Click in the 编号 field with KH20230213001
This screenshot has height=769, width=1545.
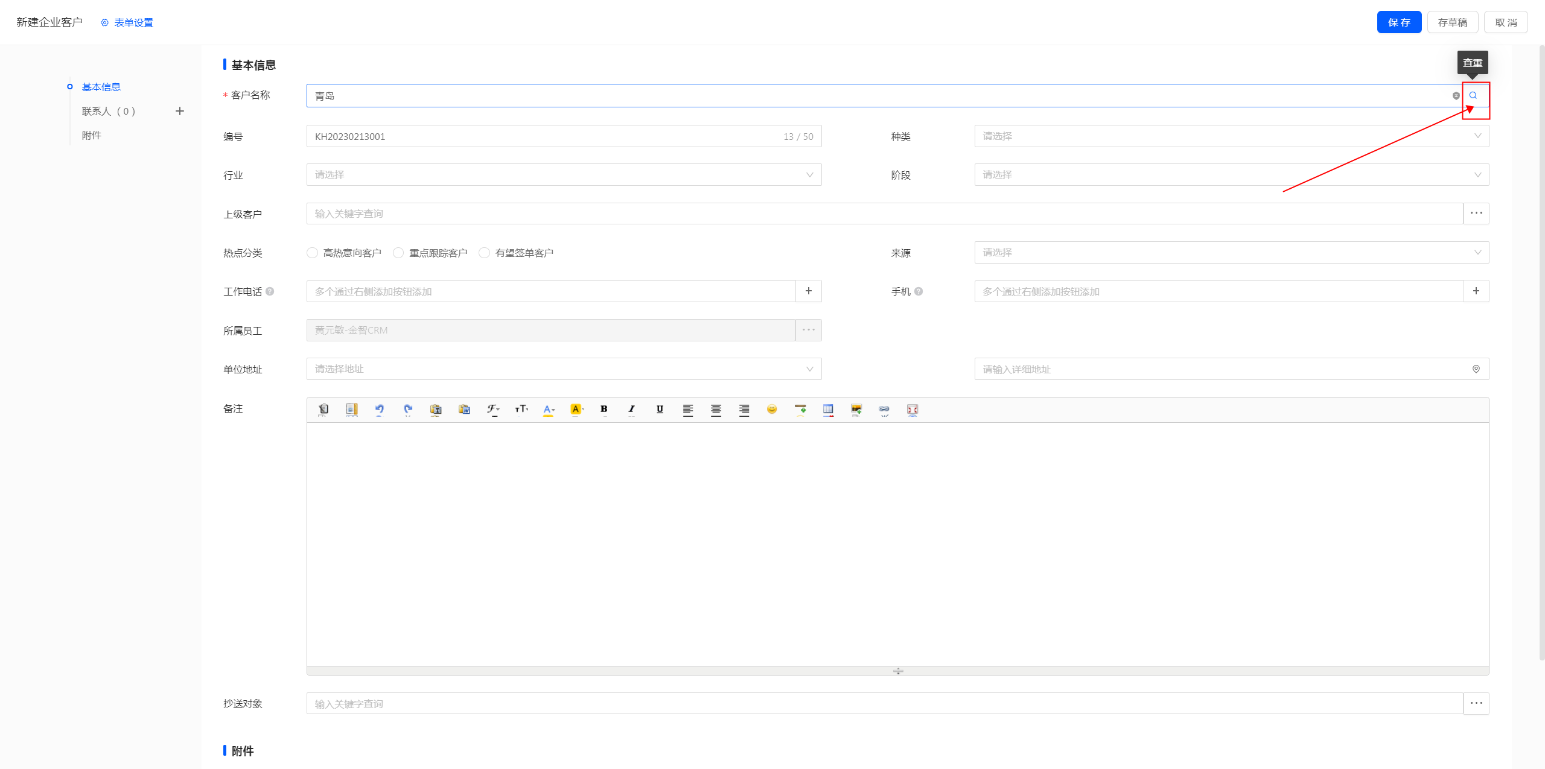564,136
